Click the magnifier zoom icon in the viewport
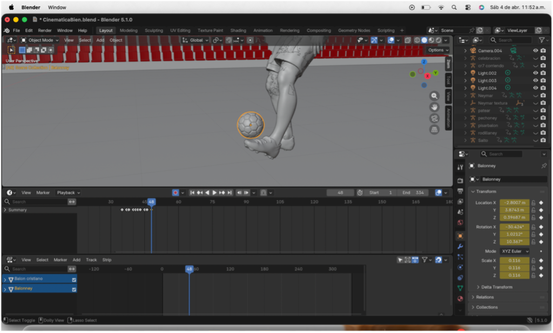This screenshot has height=333, width=553. pos(434,96)
